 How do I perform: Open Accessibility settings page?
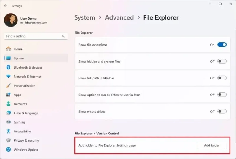(36, 131)
